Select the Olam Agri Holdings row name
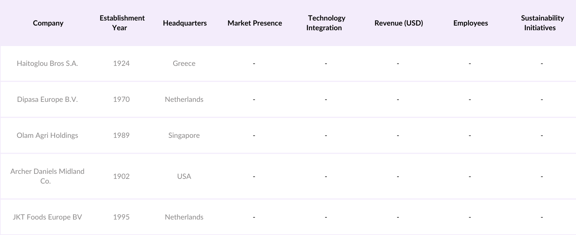This screenshot has height=235, width=576. click(47, 135)
